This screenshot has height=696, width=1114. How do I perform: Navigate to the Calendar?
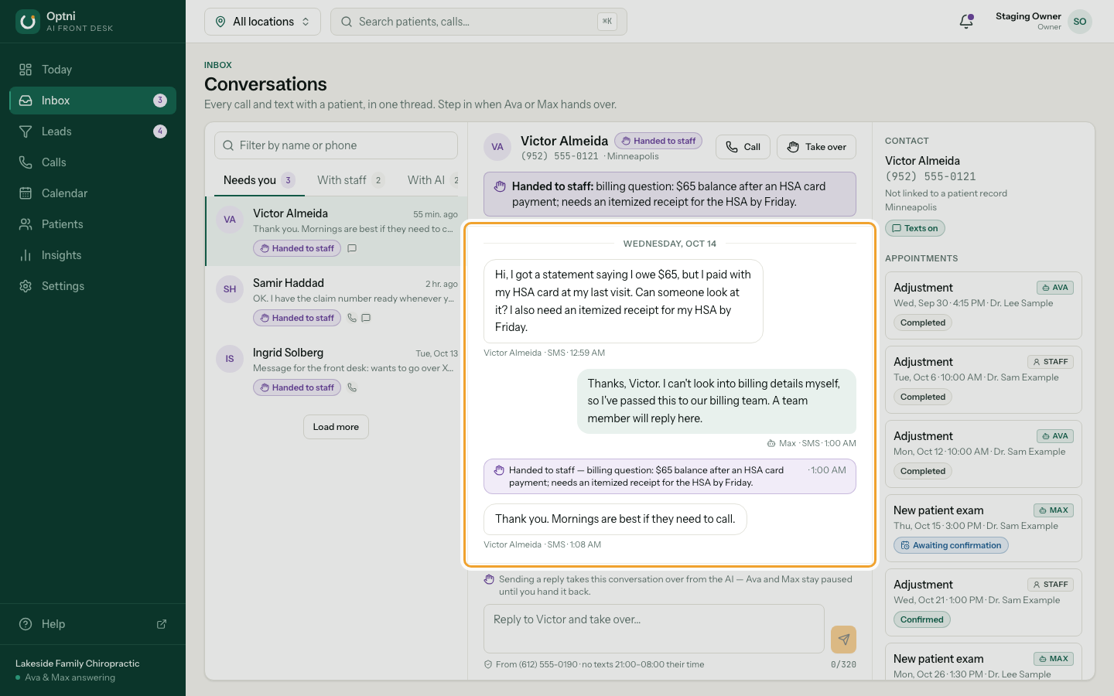tap(93, 193)
